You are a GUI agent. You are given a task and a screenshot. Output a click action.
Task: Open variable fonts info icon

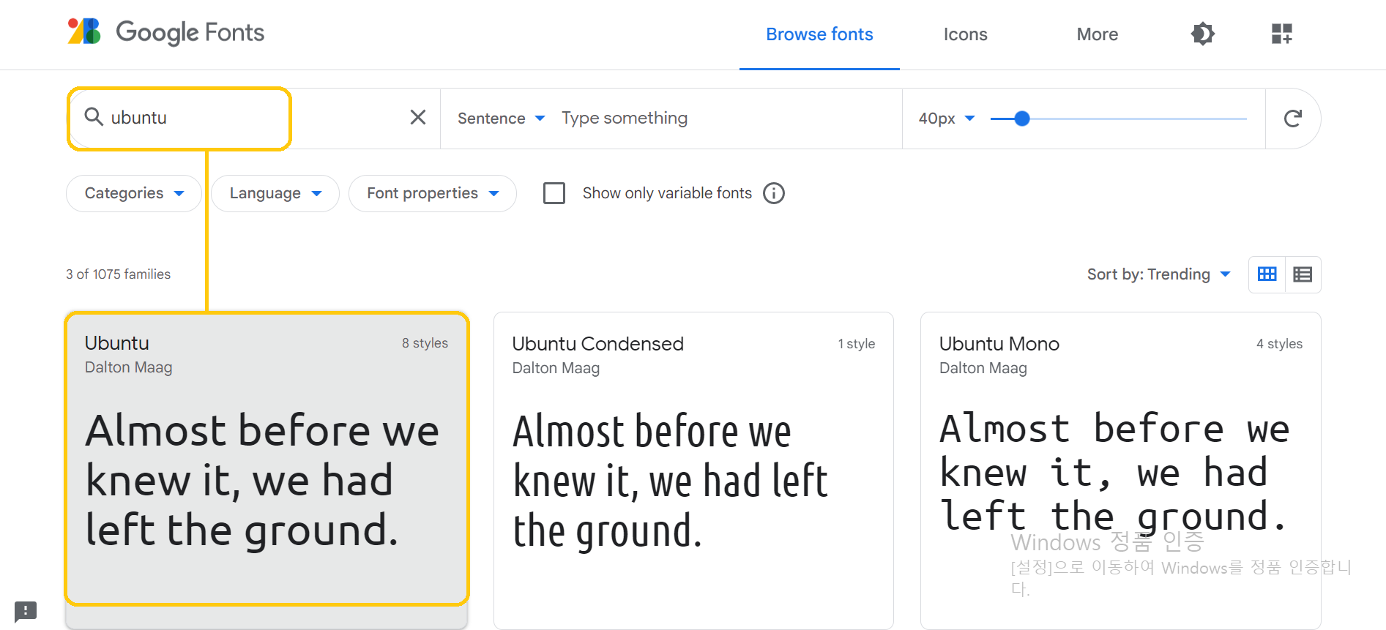click(x=774, y=193)
